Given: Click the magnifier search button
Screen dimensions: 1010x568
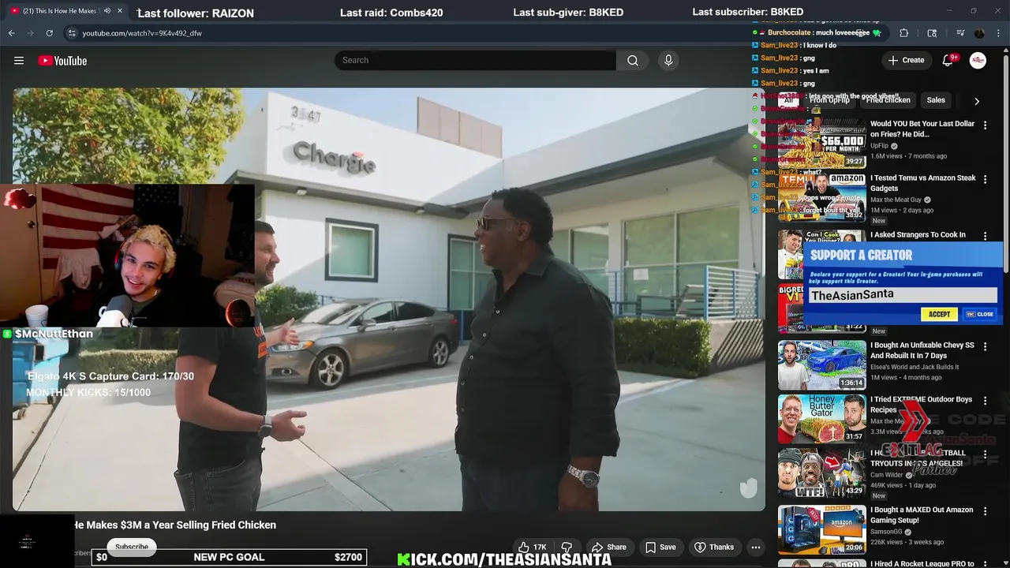Looking at the screenshot, I should pos(633,60).
